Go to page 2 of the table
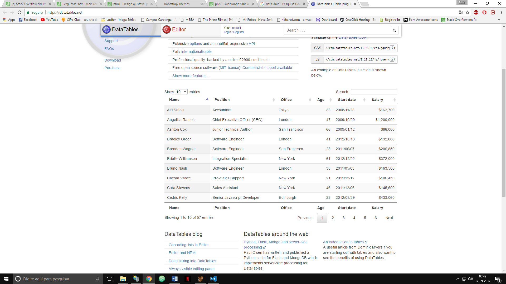This screenshot has width=506, height=284. 333,218
